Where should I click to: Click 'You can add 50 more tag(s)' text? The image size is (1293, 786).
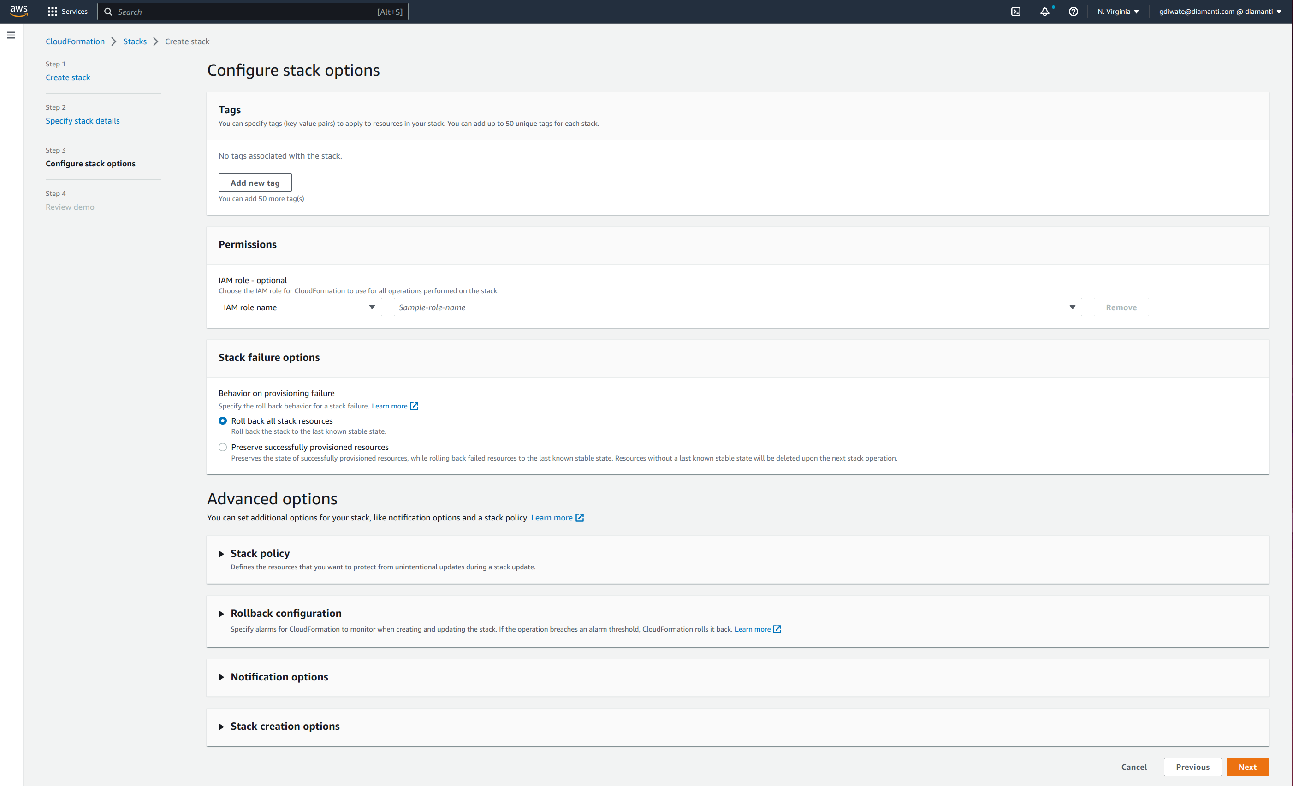point(261,199)
